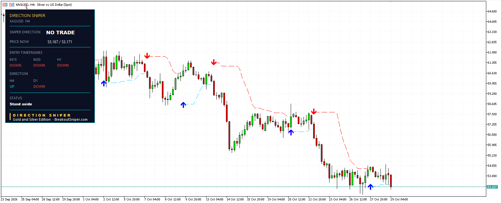Click the price value '53.167 / 53.171'

point(60,42)
